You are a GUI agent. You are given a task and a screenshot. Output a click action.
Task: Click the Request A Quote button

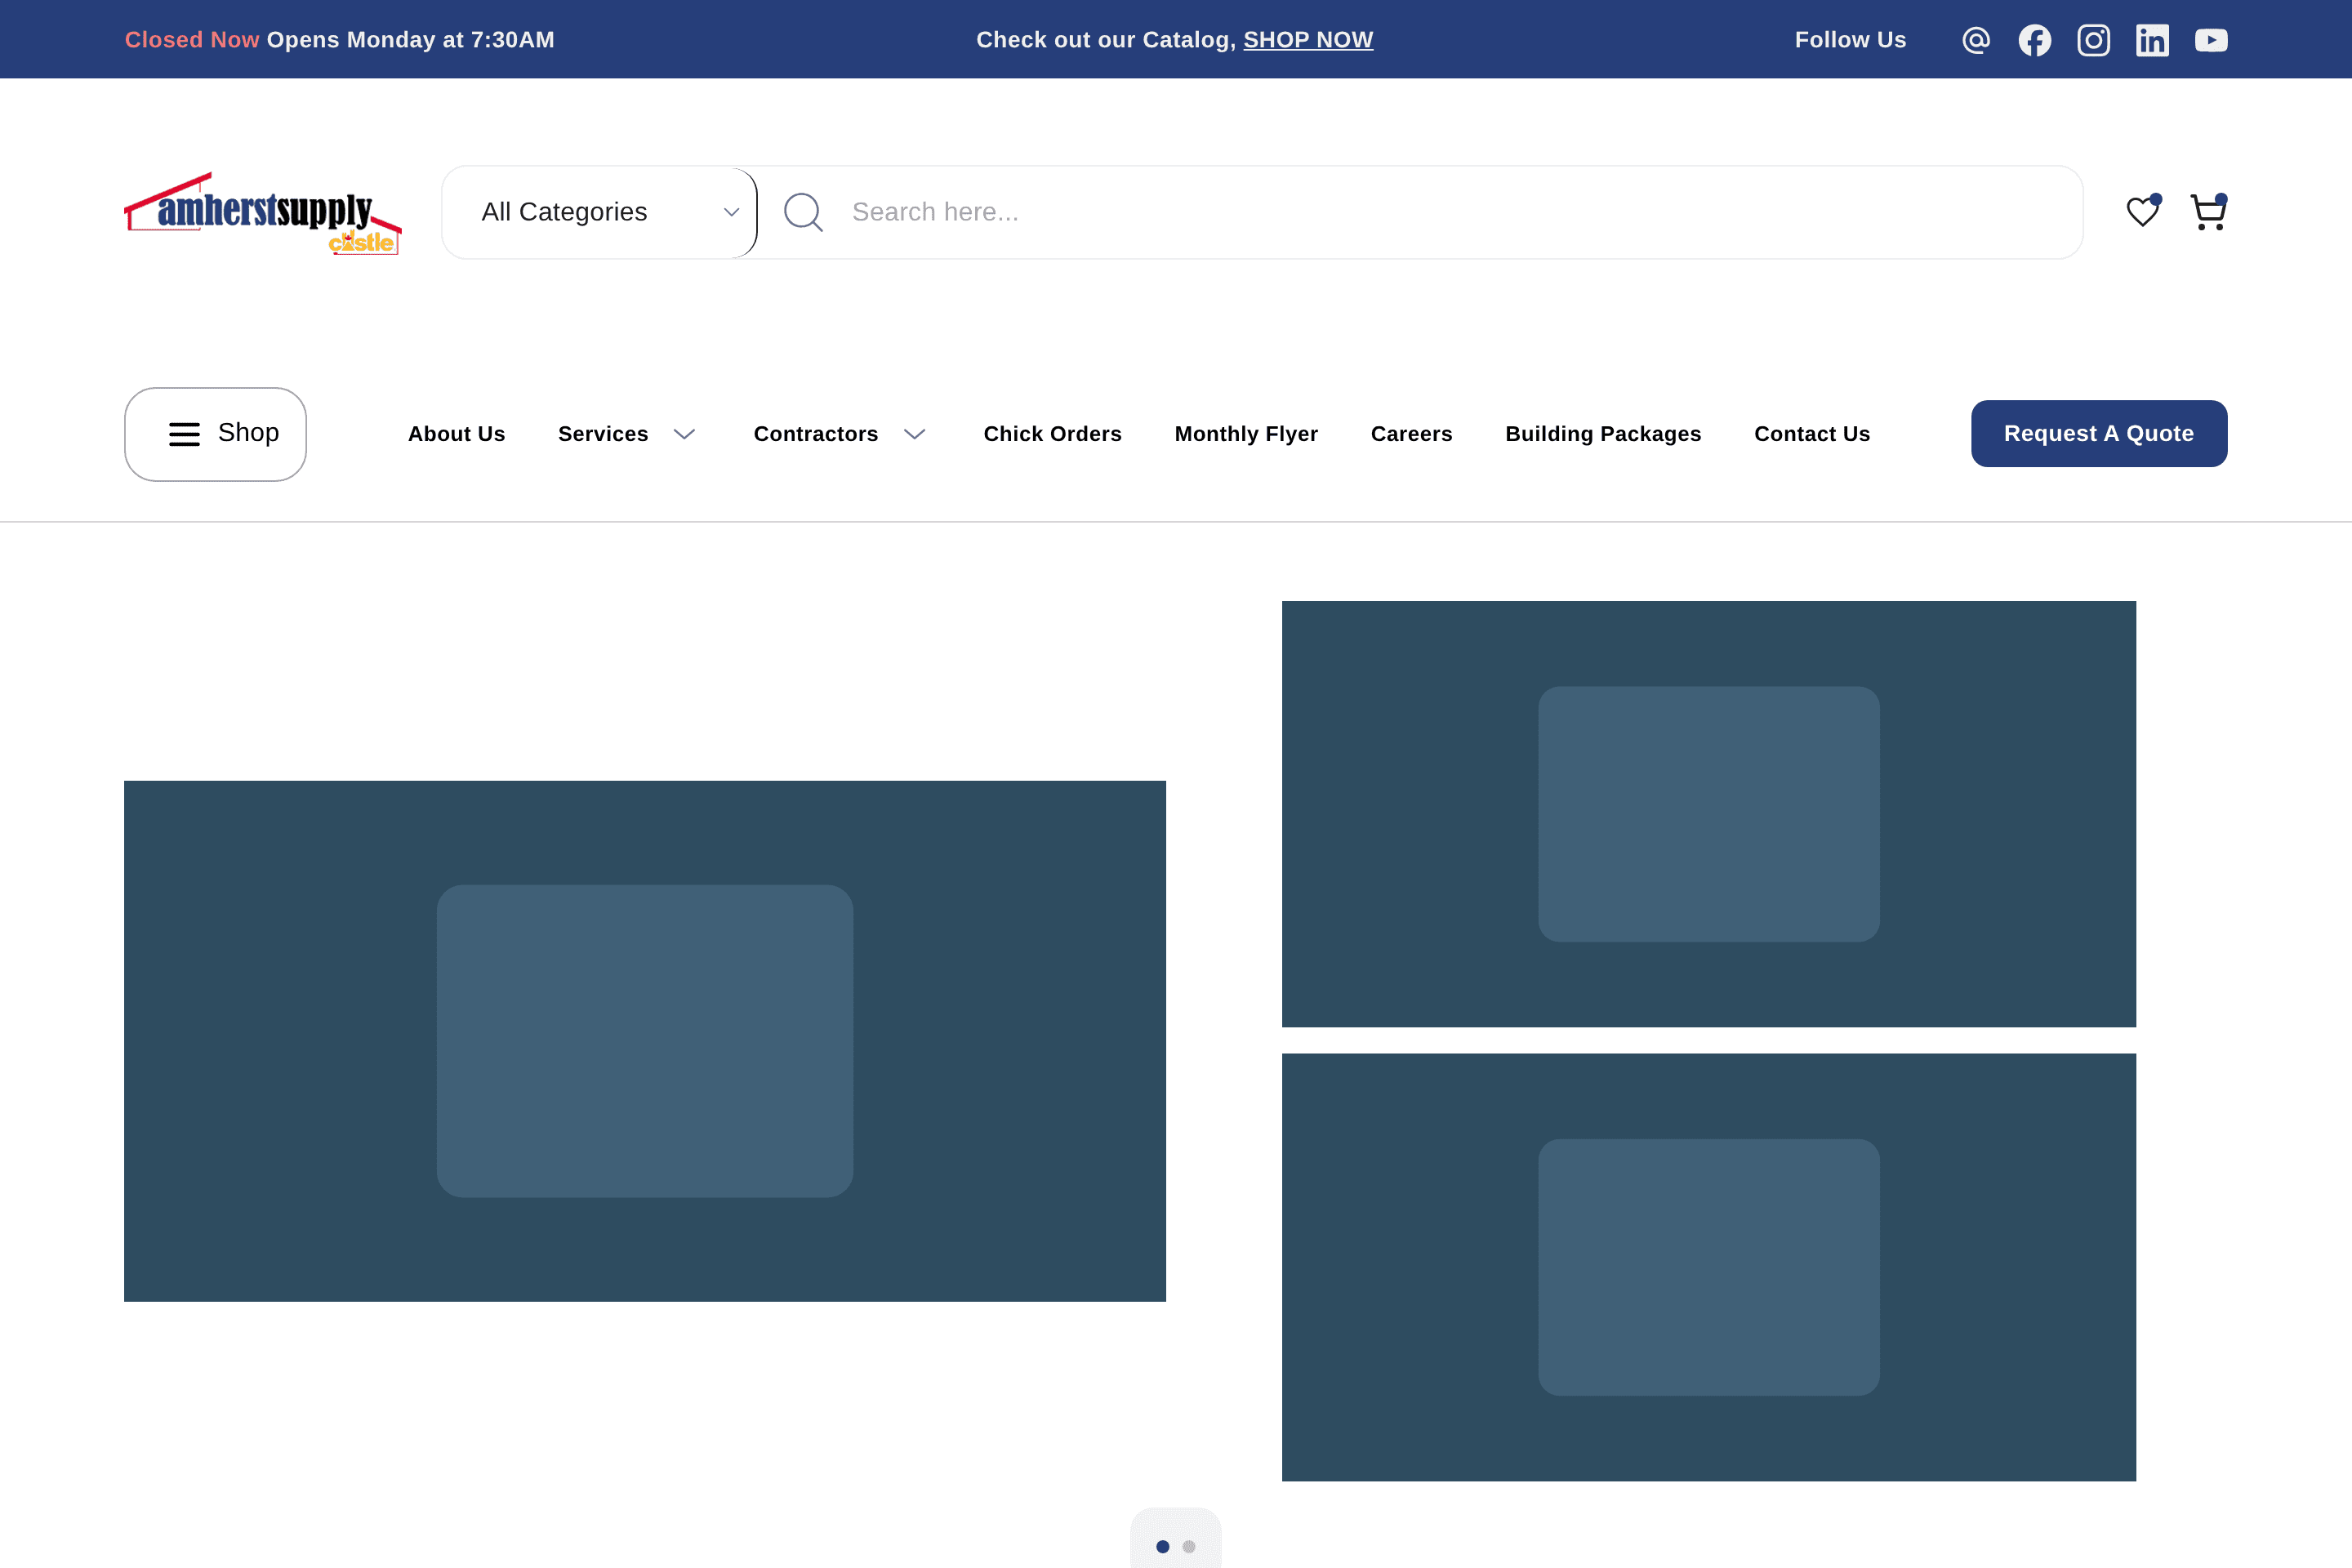point(2099,433)
